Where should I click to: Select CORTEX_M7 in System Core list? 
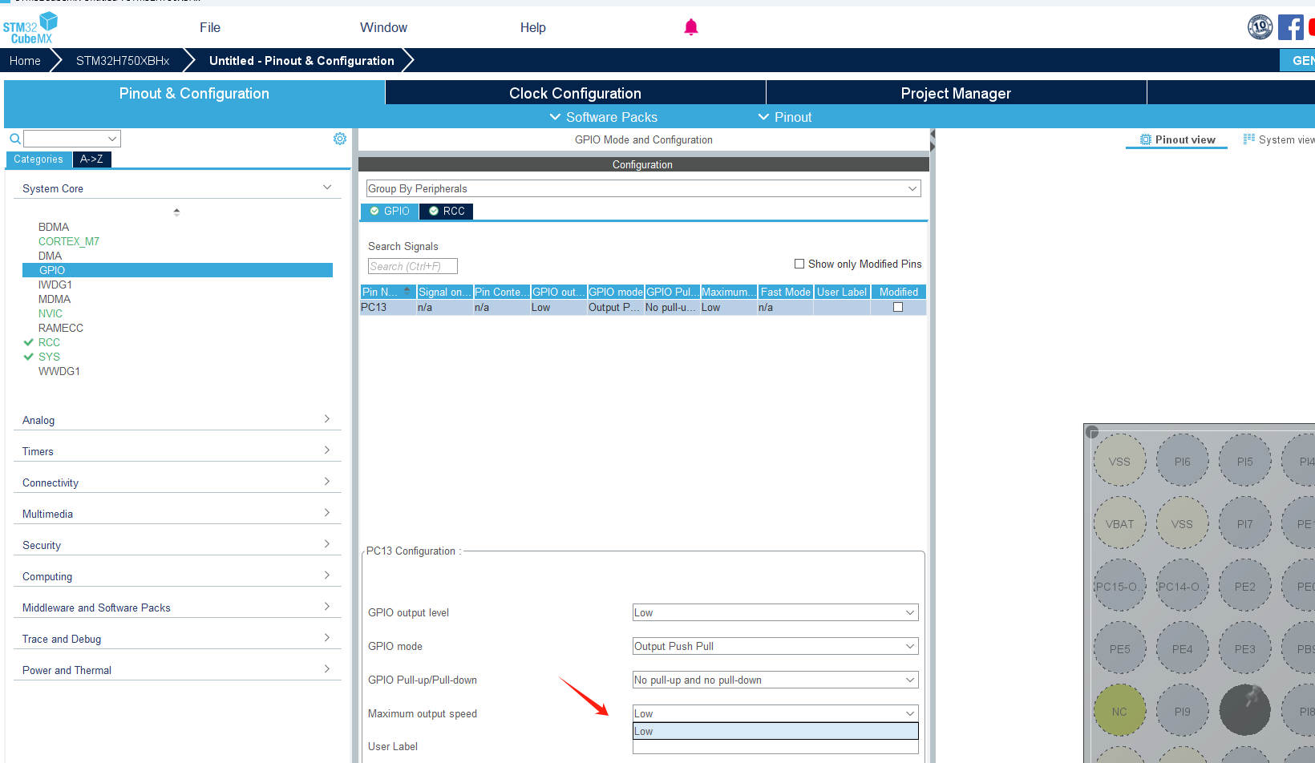coord(69,241)
